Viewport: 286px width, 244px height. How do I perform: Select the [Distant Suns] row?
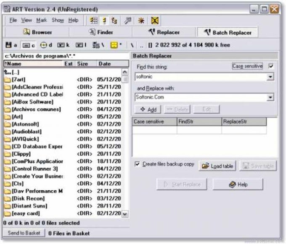[62, 206]
